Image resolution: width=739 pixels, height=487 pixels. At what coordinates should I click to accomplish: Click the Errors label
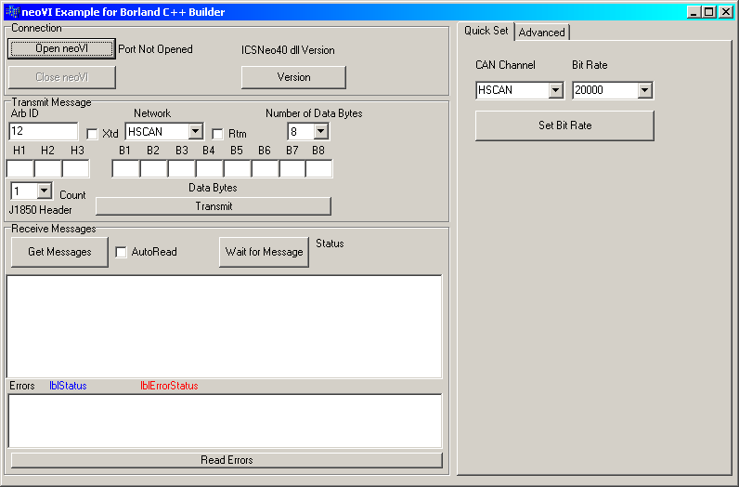pos(22,386)
